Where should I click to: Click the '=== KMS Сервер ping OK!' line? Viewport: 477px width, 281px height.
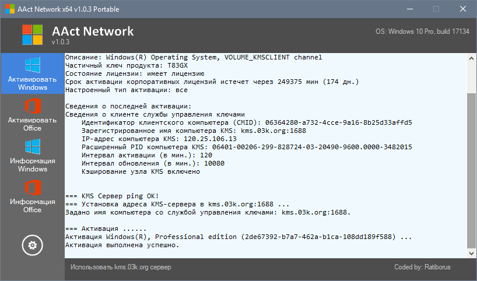point(112,196)
